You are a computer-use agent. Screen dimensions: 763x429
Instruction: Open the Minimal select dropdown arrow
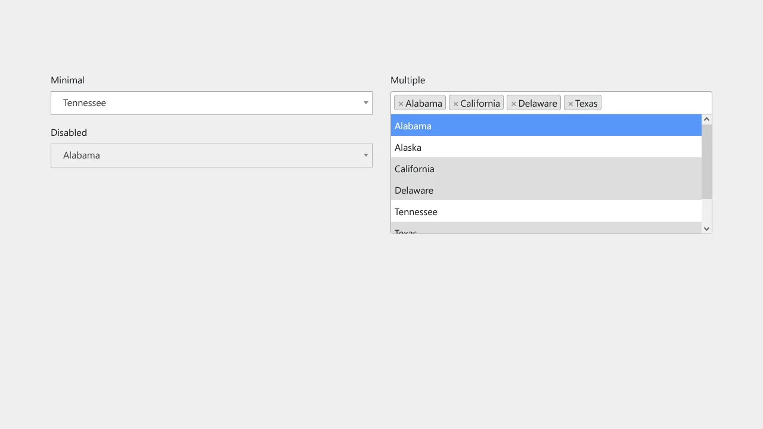point(365,102)
